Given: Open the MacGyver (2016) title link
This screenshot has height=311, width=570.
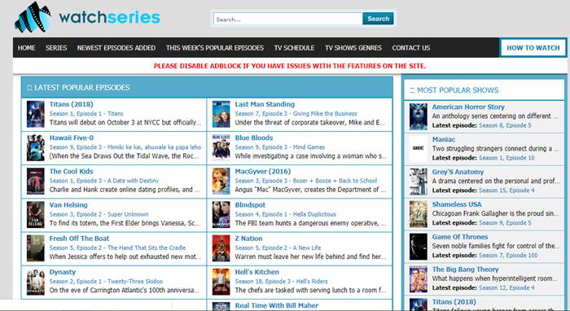Looking at the screenshot, I should (x=262, y=171).
